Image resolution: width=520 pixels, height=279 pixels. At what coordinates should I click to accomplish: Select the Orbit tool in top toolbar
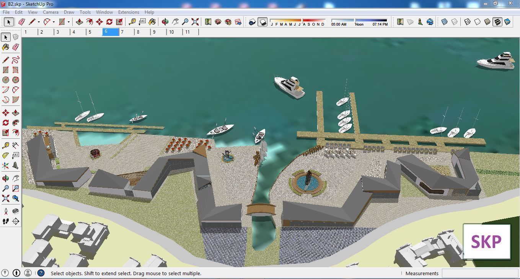165,22
